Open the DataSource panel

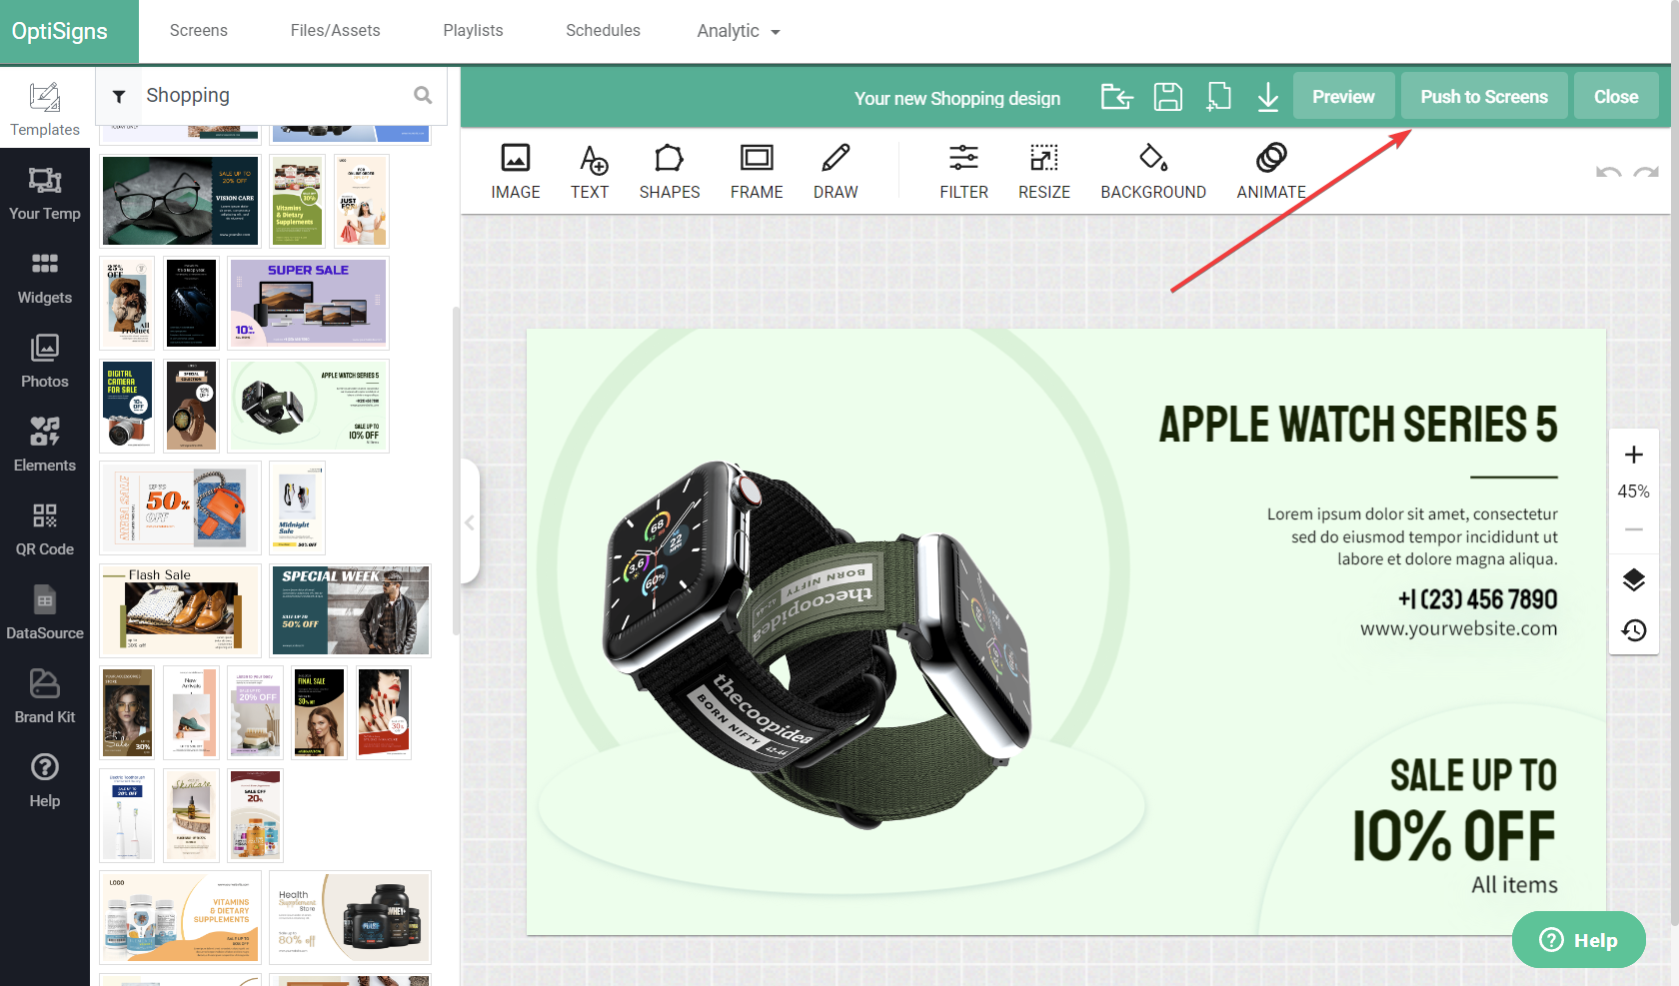(x=45, y=613)
